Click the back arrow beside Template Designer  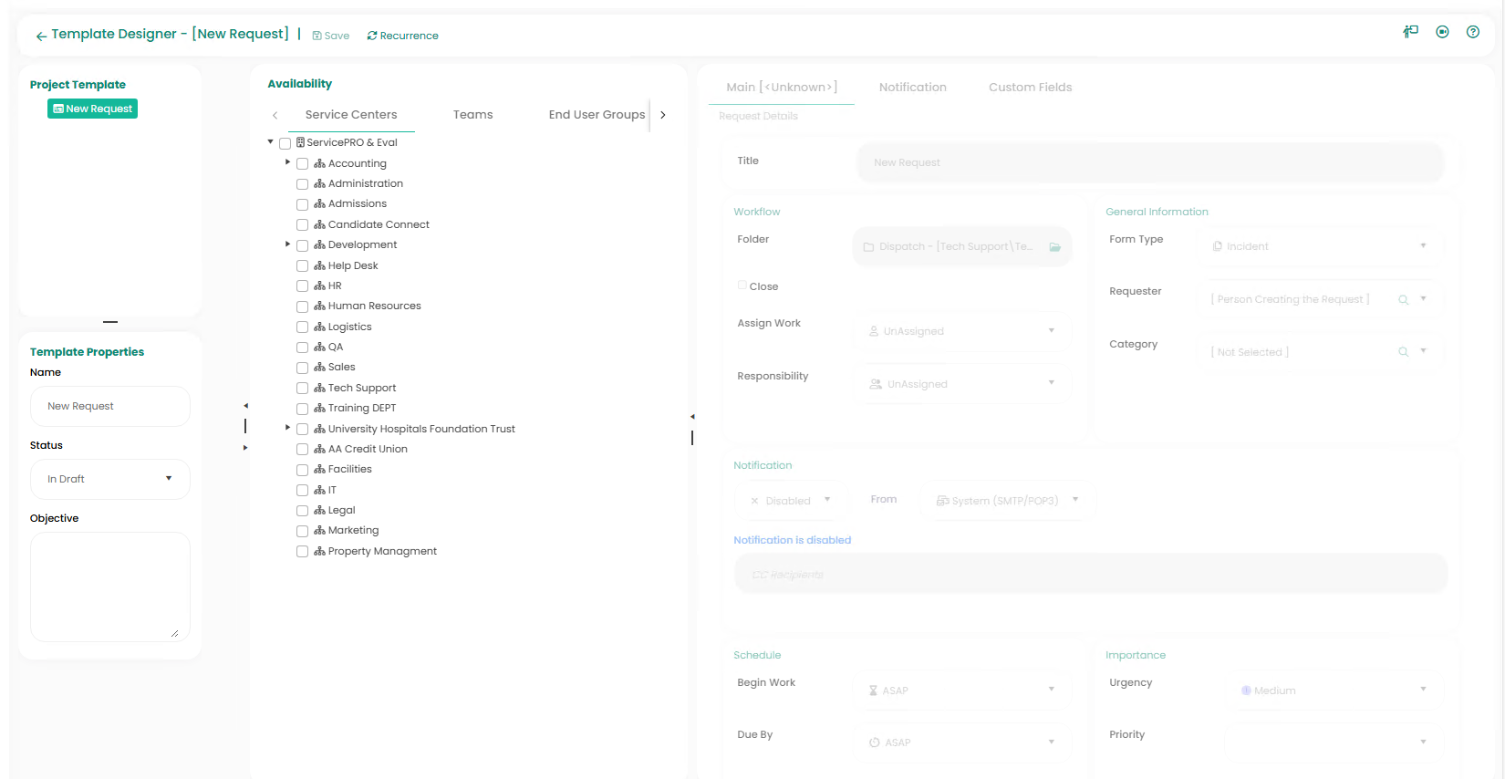tap(41, 36)
